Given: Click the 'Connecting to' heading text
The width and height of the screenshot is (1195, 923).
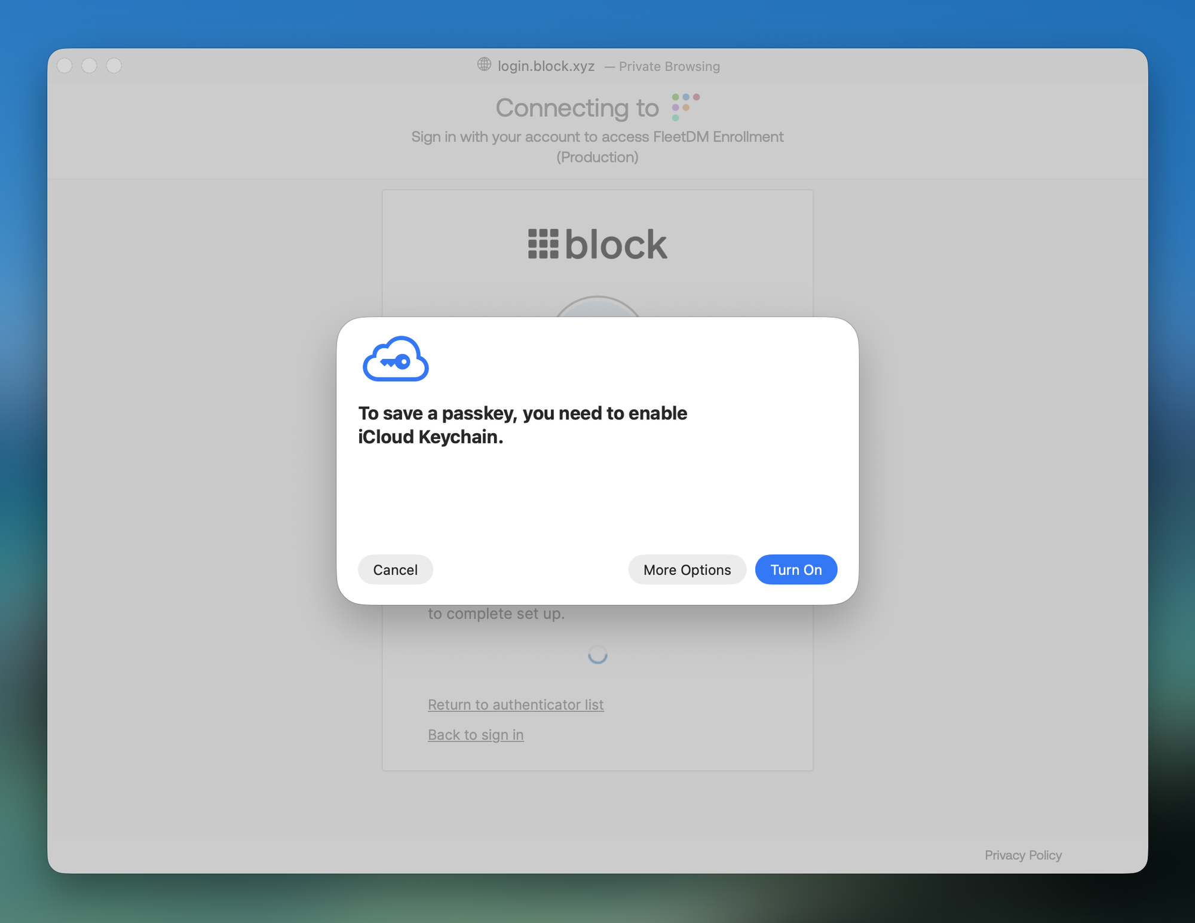Looking at the screenshot, I should [577, 108].
